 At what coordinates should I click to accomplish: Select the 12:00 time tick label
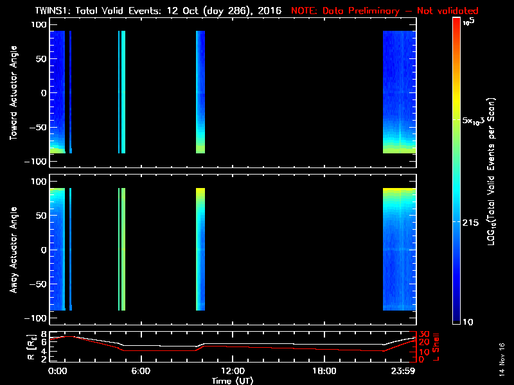pos(233,371)
